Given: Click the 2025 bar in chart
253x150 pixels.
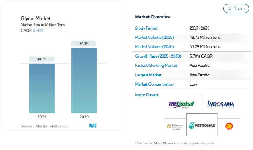Looking at the screenshot, I should [42, 88].
